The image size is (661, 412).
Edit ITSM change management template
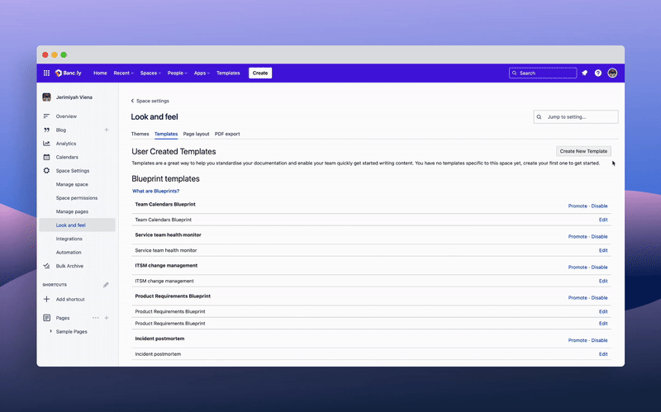coord(603,281)
